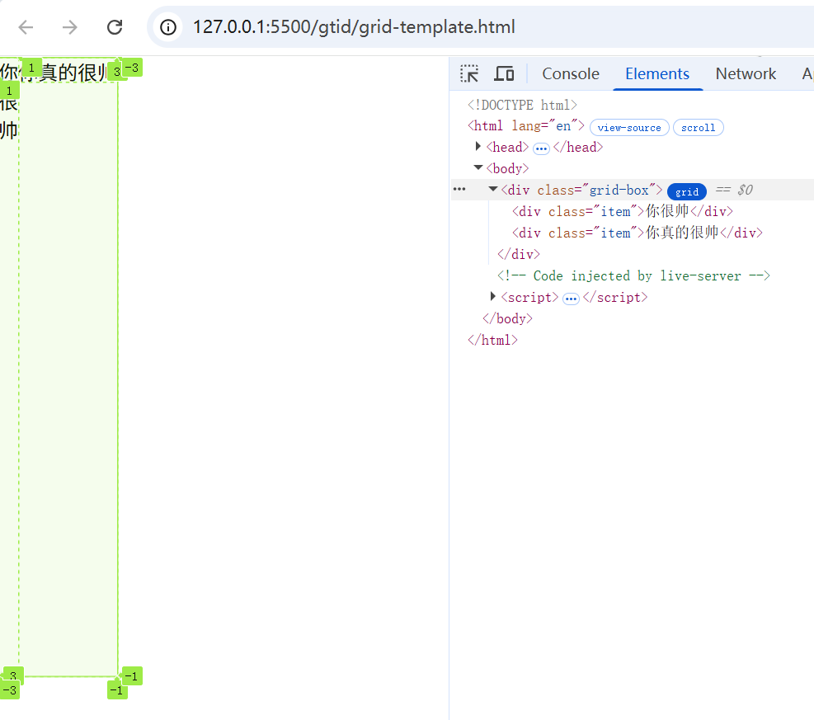
Task: Collapse the grid-box div
Action: coord(492,189)
